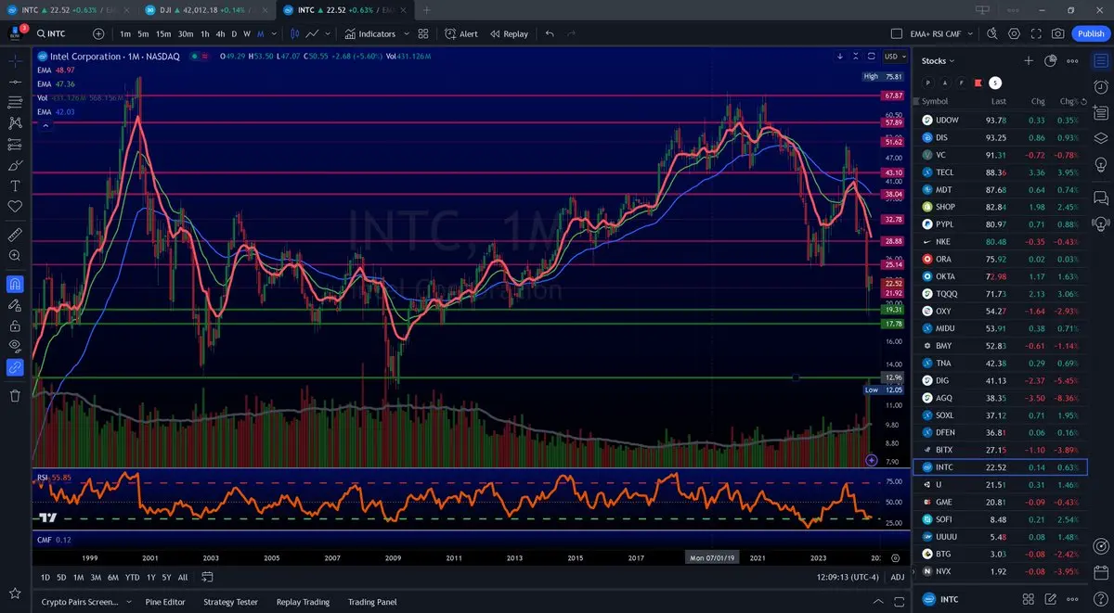Open the Replay Trading tab
Viewport: 1114px width, 613px height.
click(303, 602)
